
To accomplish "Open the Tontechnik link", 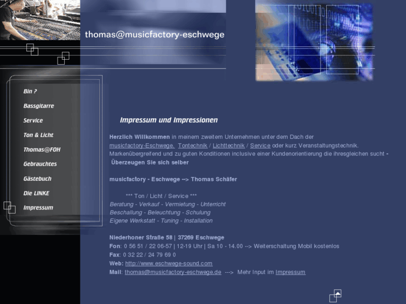I will 193,146.
